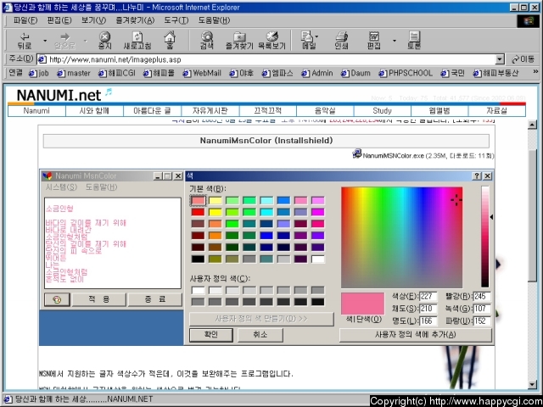Click the 파랑 (Blue) value field
This screenshot has width=543, height=407.
(482, 321)
